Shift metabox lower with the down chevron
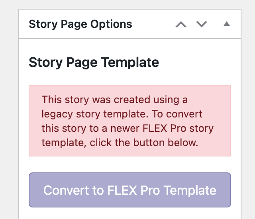255x219 pixels. pos(202,24)
